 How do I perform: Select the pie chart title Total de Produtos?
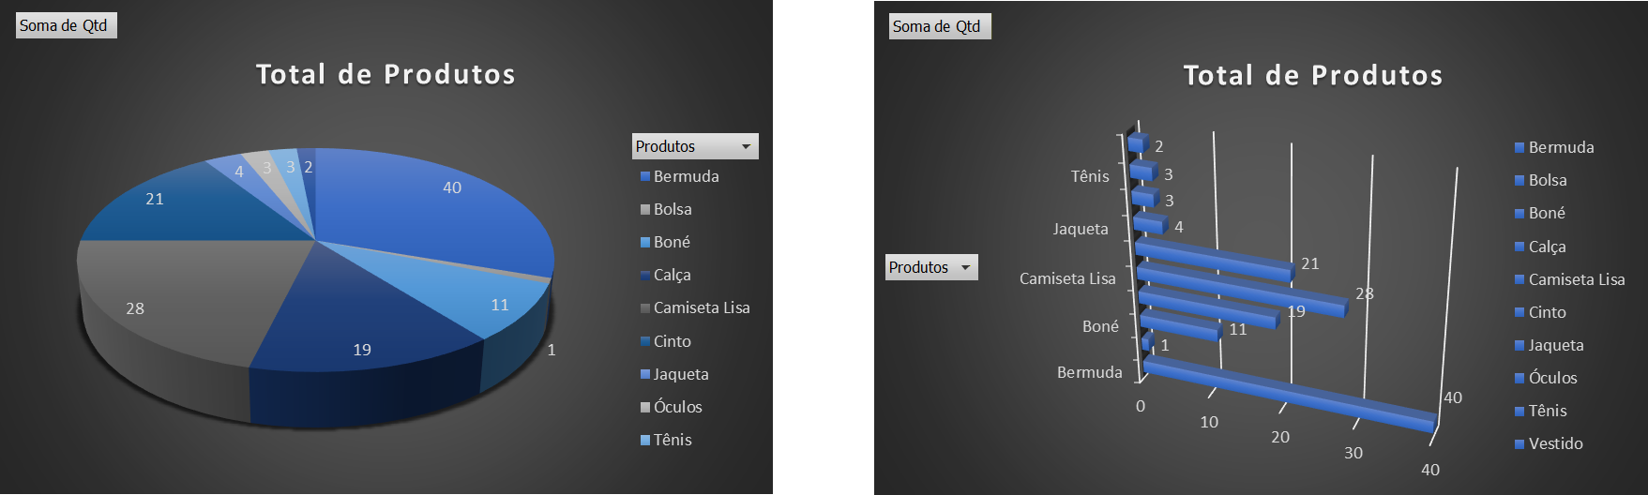click(386, 75)
